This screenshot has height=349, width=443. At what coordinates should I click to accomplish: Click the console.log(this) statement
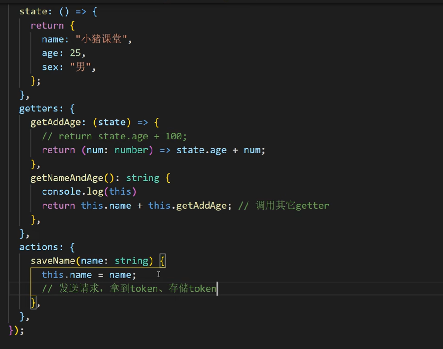(x=89, y=191)
